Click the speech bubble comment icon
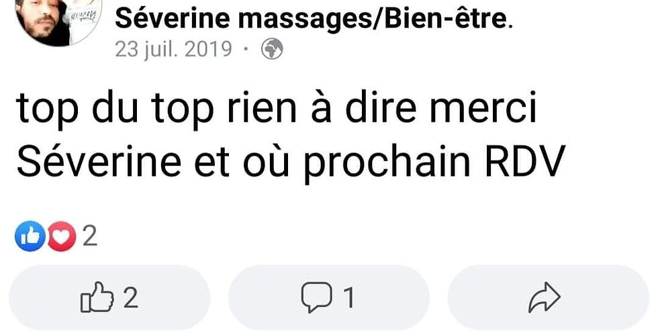 coord(316,297)
